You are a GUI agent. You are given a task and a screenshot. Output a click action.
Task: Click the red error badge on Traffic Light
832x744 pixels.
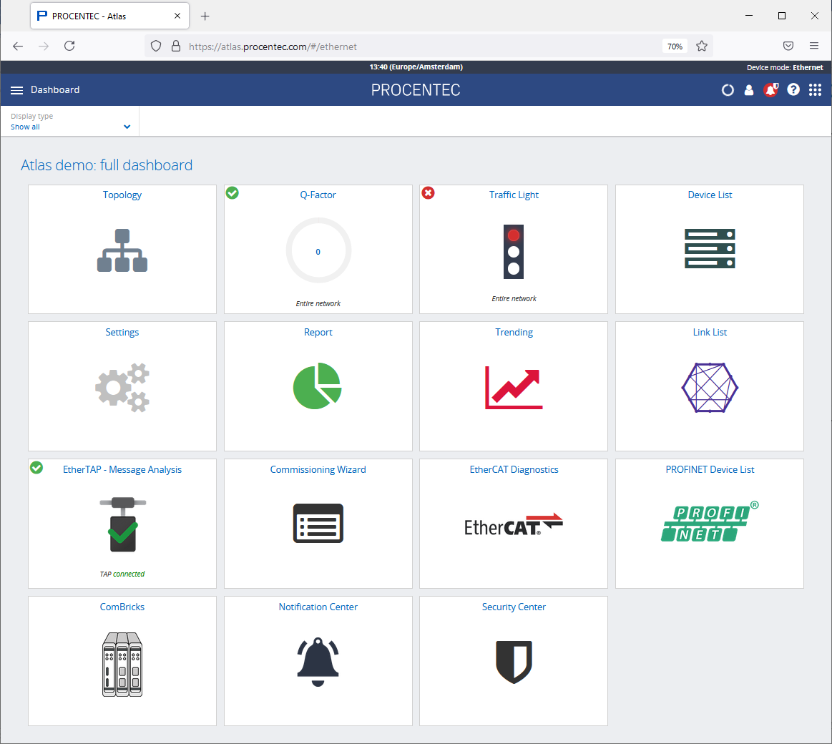click(429, 192)
